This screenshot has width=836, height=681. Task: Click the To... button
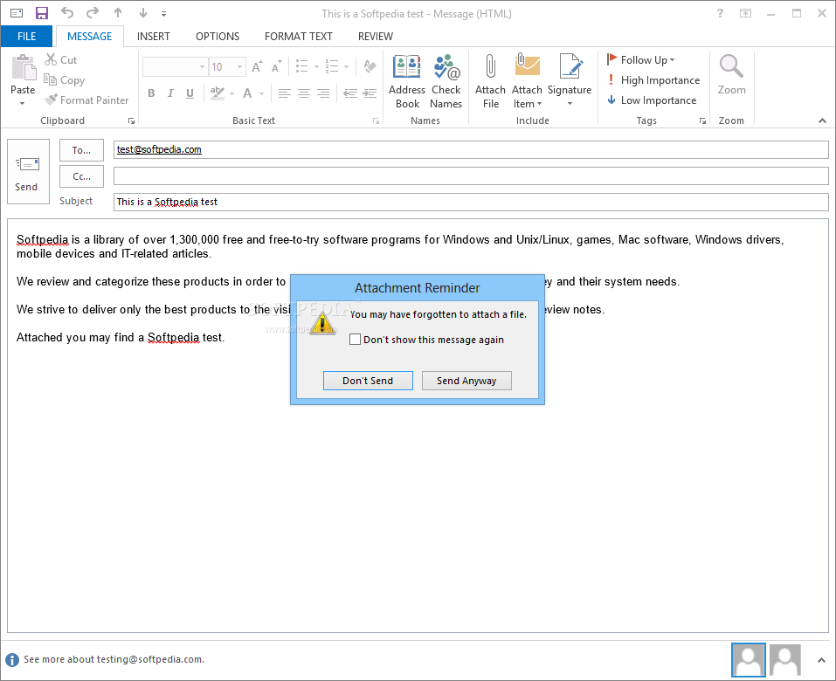tap(81, 150)
